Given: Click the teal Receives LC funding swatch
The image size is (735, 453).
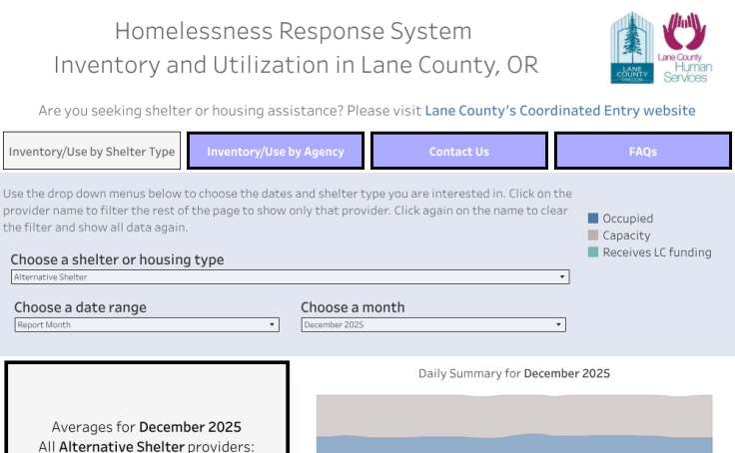Looking at the screenshot, I should point(593,252).
